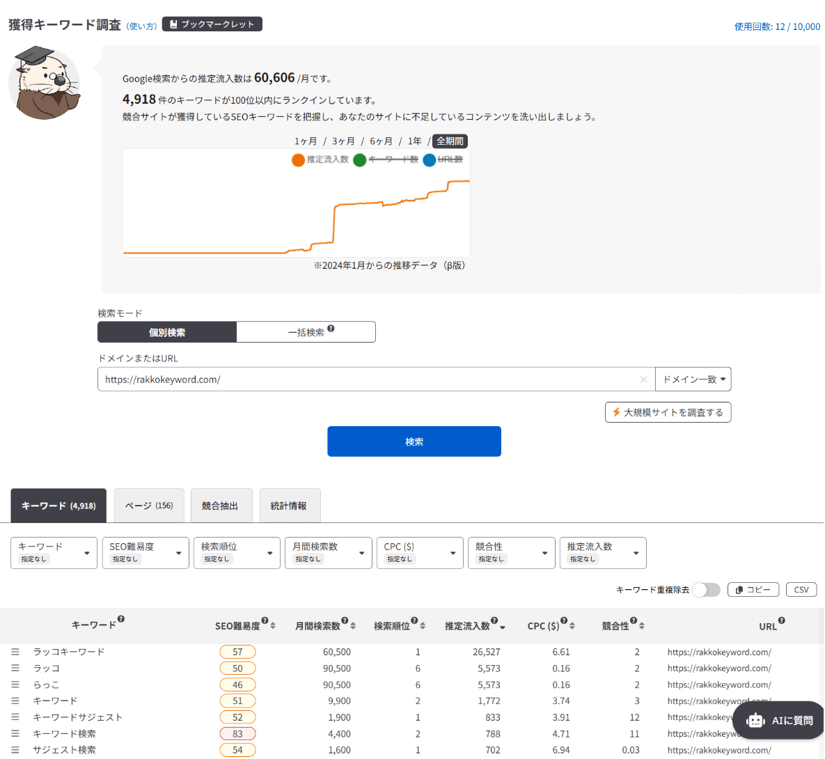
Task: Click the copy icon on the コピー button
Action: pos(741,589)
